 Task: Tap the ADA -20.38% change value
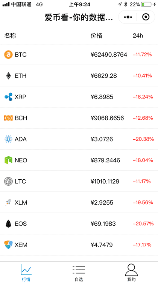143,139
